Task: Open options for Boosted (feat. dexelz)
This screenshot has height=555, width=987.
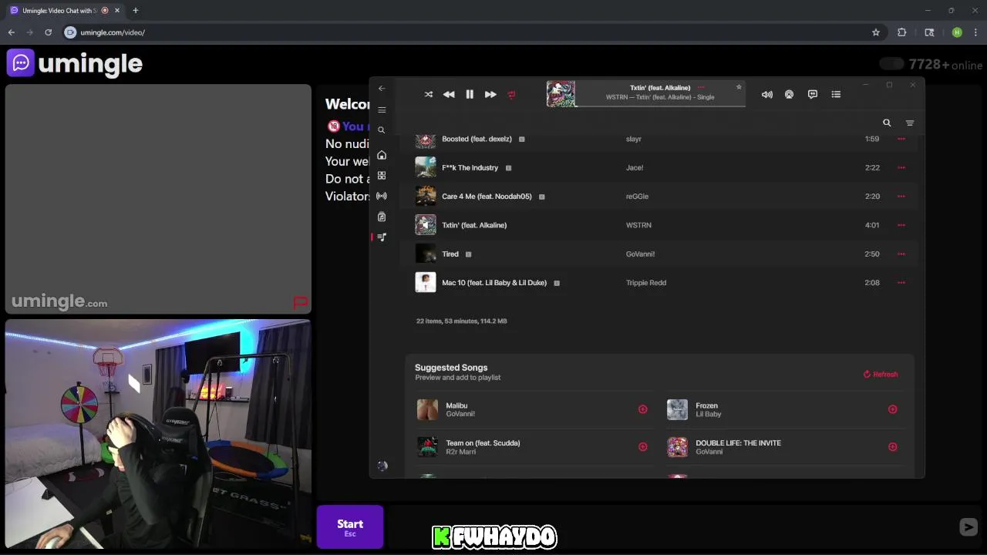Action: (901, 140)
